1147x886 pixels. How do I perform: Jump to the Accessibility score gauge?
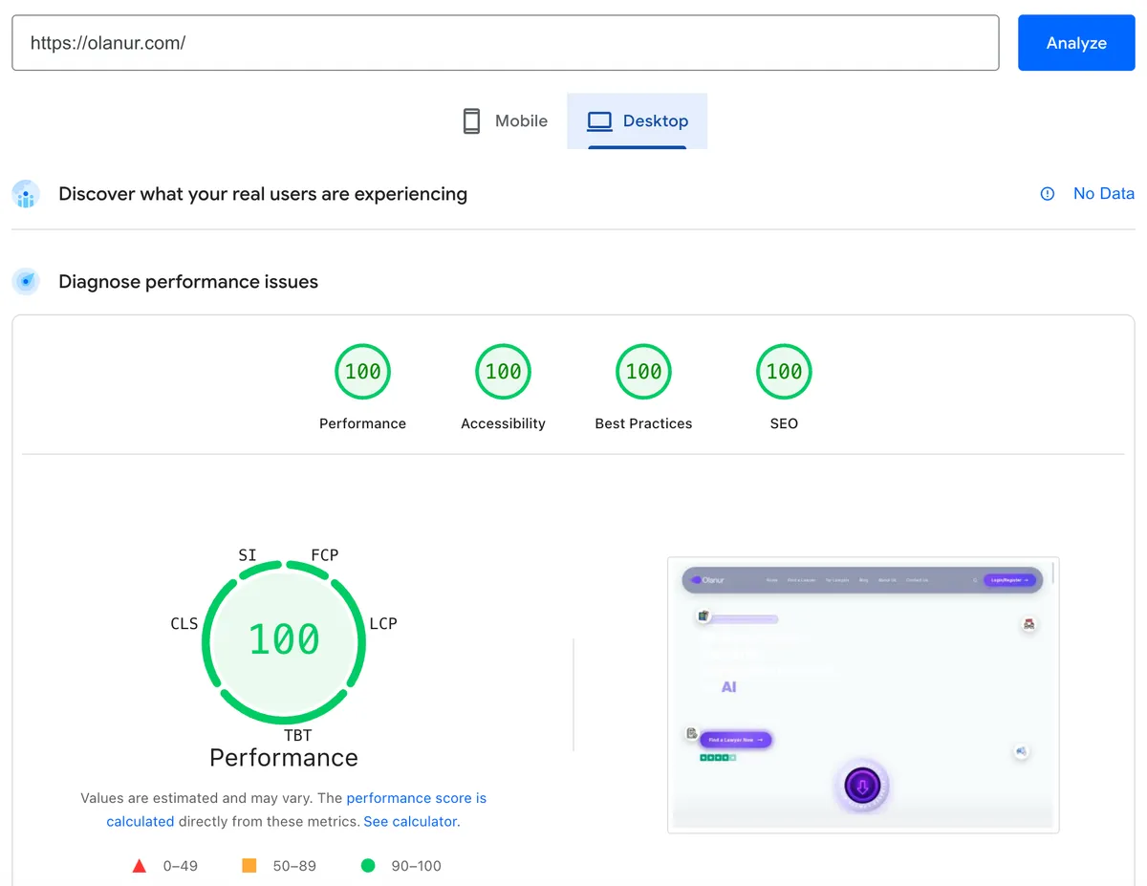[x=503, y=372]
